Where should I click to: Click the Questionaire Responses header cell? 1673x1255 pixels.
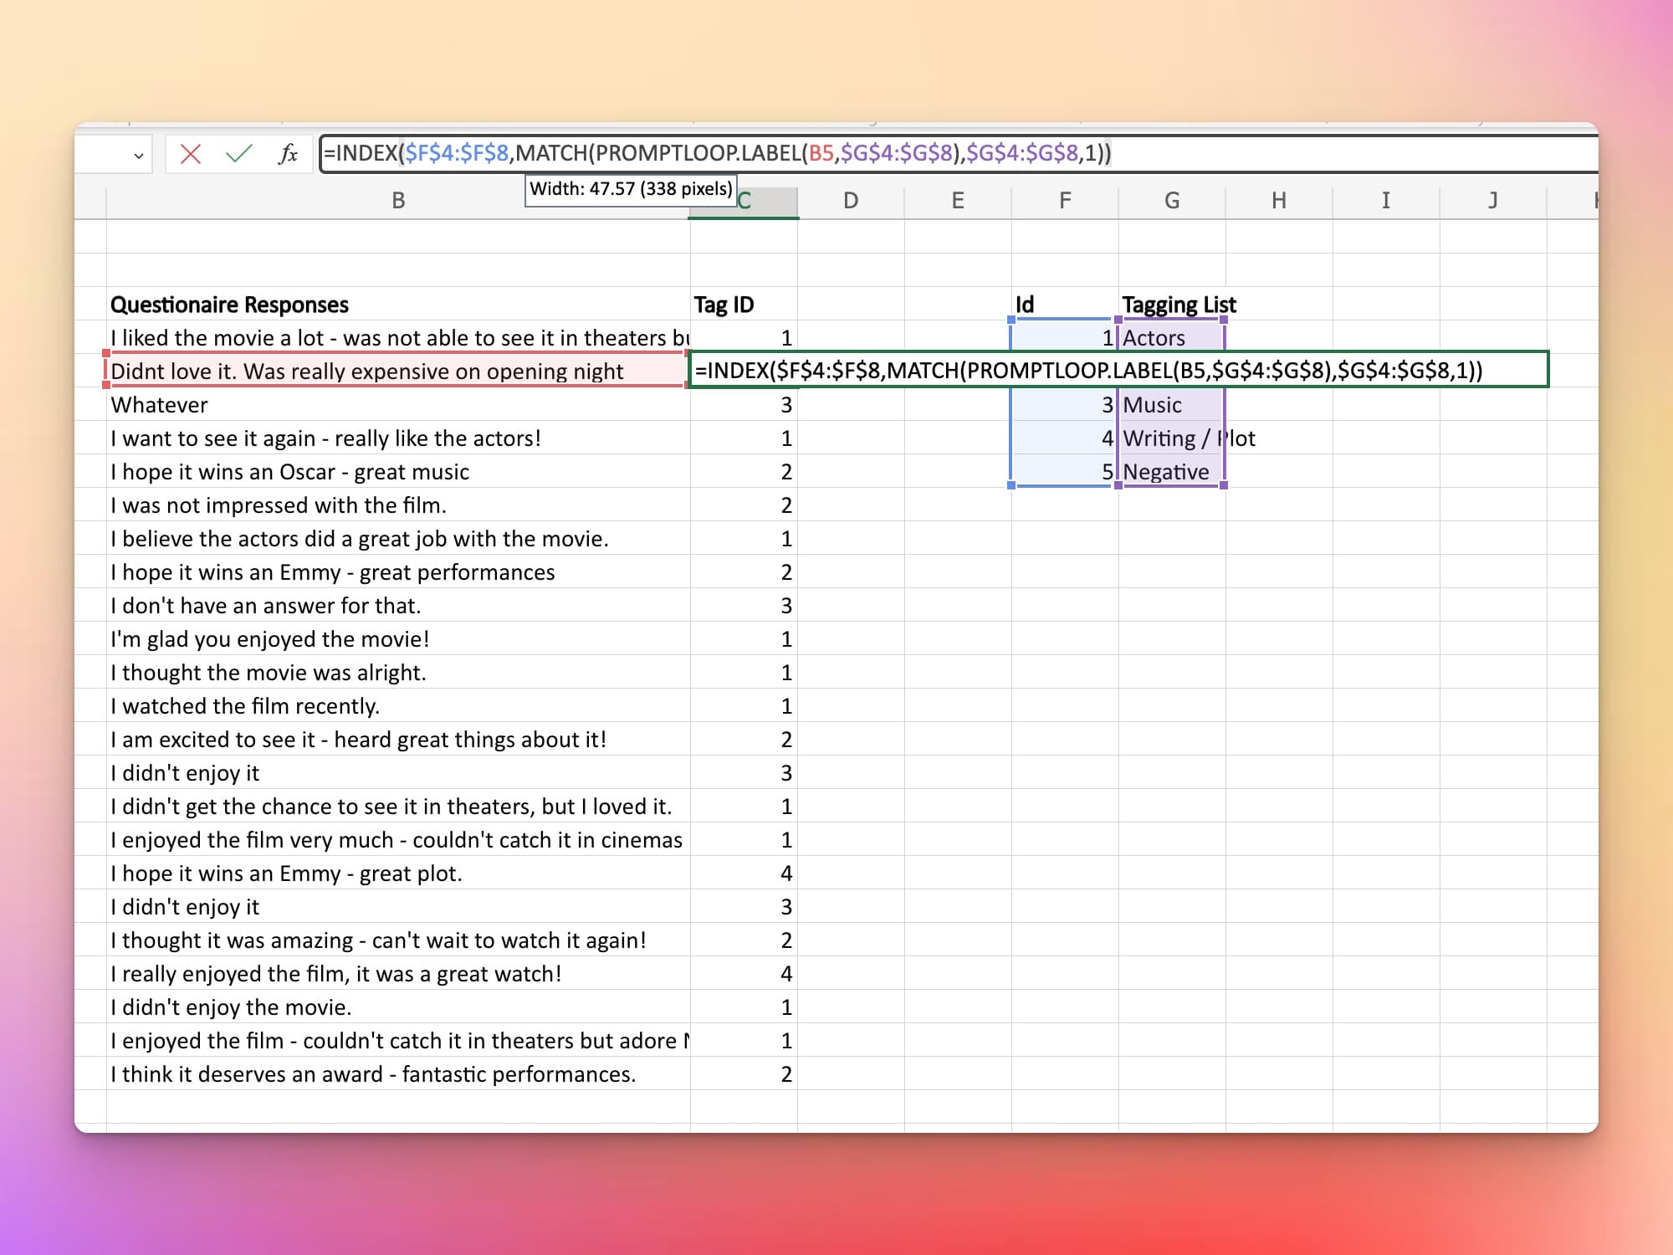click(230, 305)
